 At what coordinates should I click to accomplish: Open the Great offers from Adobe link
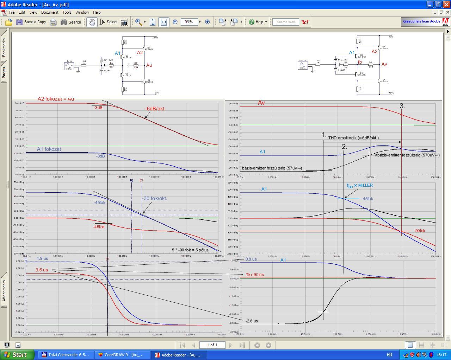421,21
